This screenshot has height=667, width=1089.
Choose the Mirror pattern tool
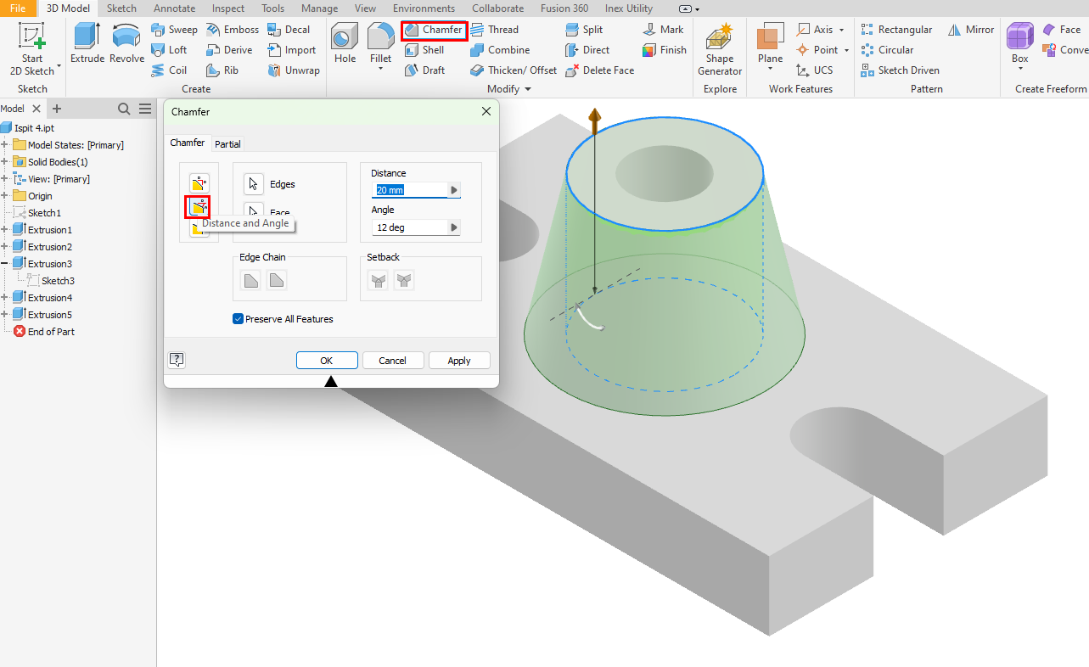coord(971,30)
